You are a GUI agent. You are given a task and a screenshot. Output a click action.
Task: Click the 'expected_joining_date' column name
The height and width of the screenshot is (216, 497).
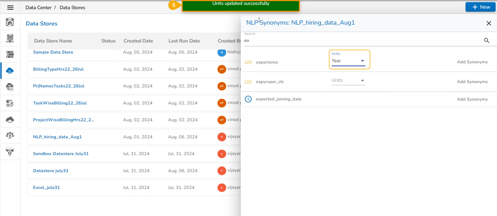point(279,99)
